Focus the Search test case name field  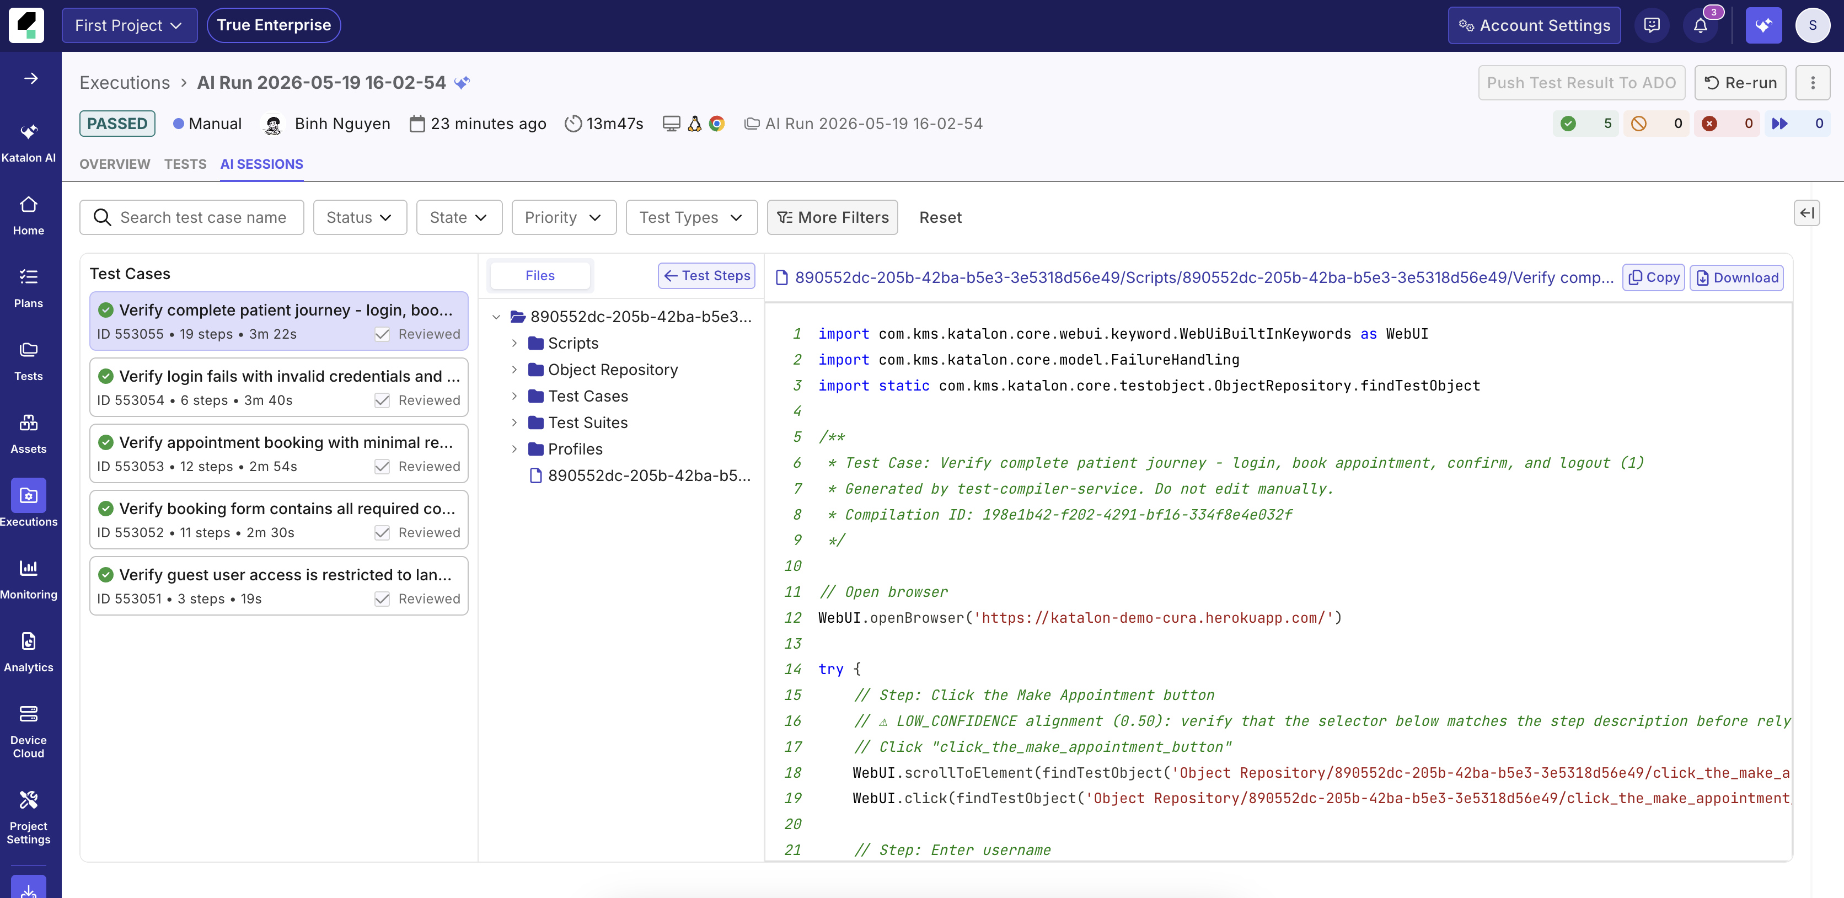191,218
